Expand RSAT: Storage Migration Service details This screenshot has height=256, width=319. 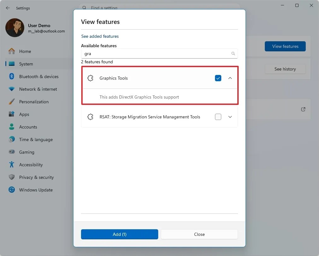coord(230,117)
